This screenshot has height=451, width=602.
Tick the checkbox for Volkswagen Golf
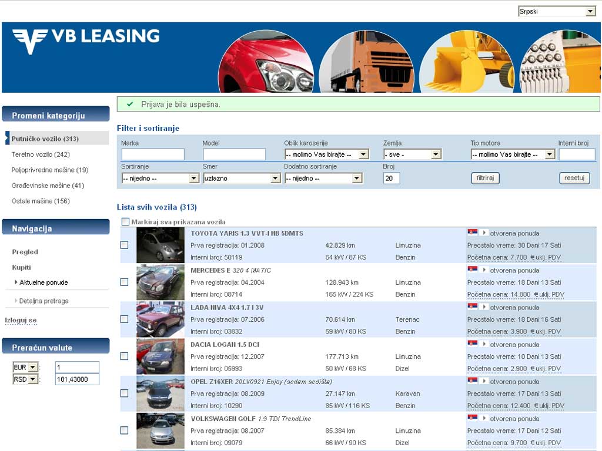[125, 430]
